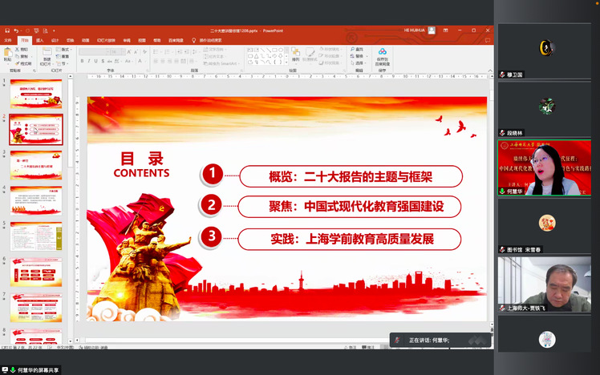This screenshot has width=600, height=375.
Task: Click the New Slide (新建幻灯片) icon
Action: pyautogui.click(x=47, y=54)
